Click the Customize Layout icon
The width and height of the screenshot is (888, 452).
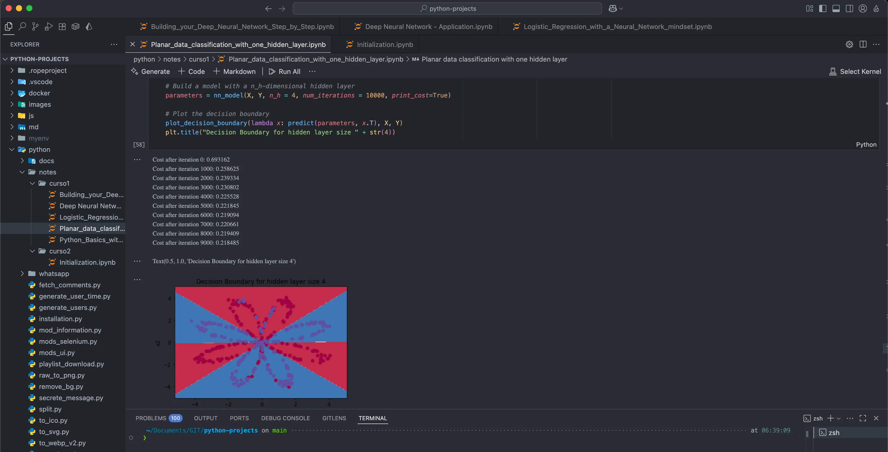809,9
